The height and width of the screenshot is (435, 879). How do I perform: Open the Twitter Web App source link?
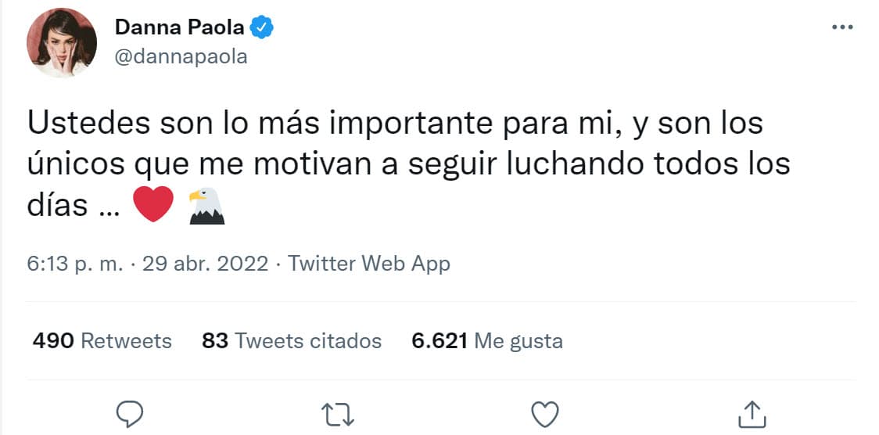(369, 264)
